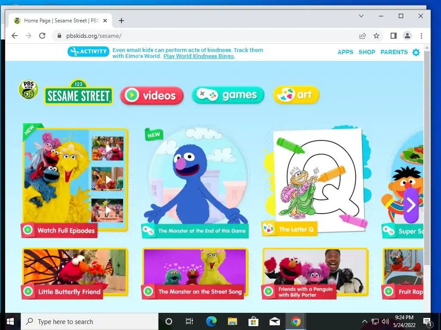Click play icon on Friends with a Penguin label

point(268,292)
